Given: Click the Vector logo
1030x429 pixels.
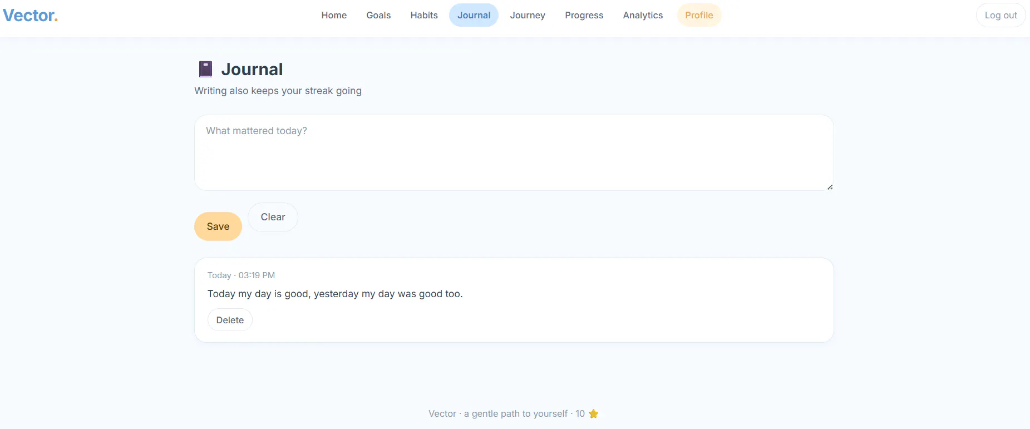Looking at the screenshot, I should 30,16.
